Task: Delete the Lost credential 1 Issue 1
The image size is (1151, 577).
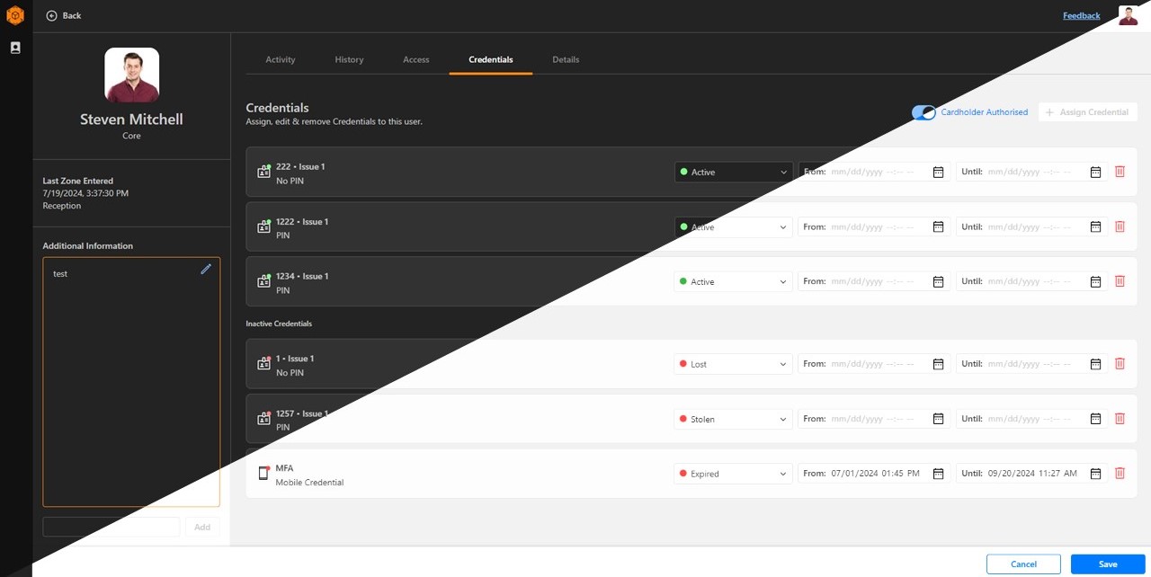Action: pos(1120,363)
